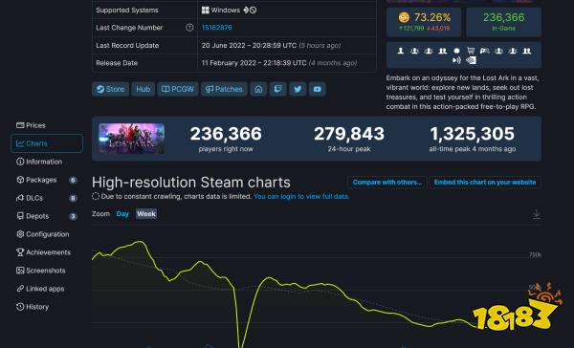Open the Twitch icon button
The height and width of the screenshot is (348, 574).
[x=278, y=89]
